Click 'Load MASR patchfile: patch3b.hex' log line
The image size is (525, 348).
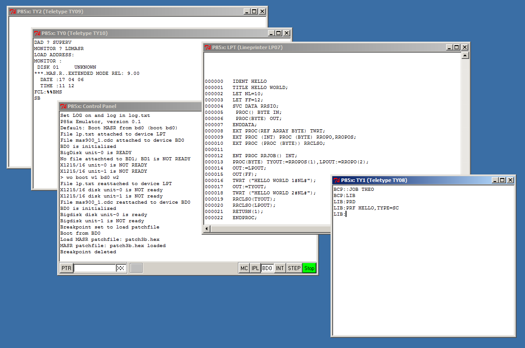tap(110, 240)
